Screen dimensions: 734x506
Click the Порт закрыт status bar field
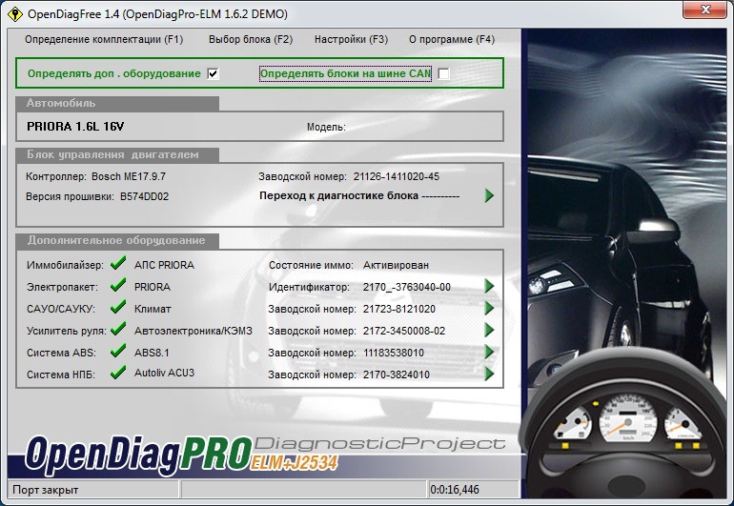93,490
